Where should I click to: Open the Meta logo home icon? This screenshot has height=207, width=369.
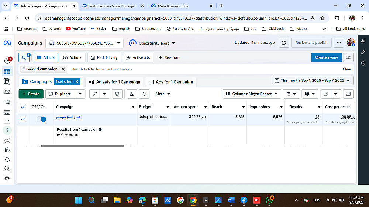(x=7, y=43)
